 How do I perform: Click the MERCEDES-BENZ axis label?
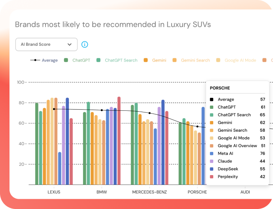[150, 192]
